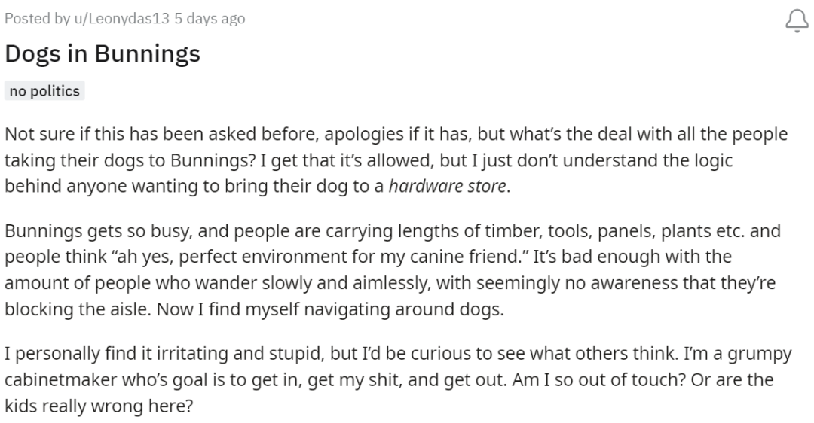814x423 pixels.
Task: Click the "5 days ago" timestamp
Action: [x=210, y=19]
